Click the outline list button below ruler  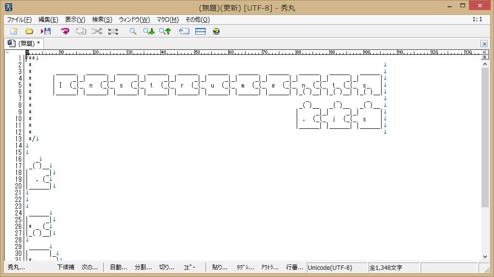pyautogui.click(x=485, y=57)
